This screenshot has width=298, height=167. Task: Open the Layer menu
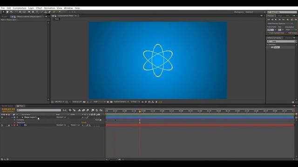(31, 8)
